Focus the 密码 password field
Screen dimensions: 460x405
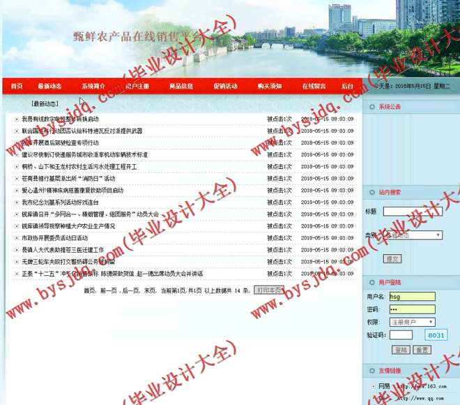pos(413,309)
